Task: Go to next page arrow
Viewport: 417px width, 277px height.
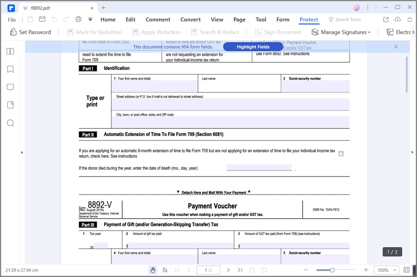Action: 228,270
